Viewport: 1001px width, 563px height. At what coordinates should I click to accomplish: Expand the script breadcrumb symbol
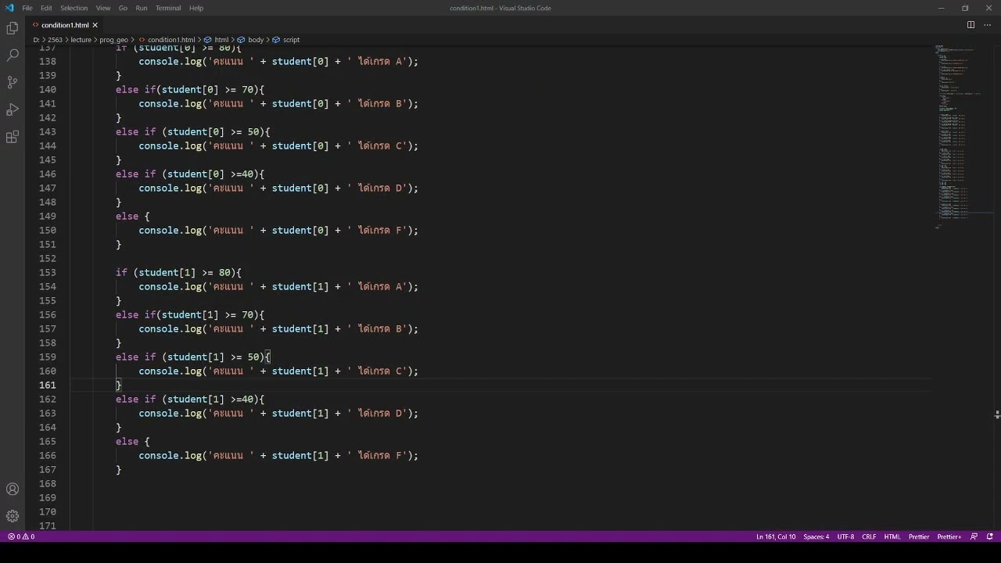pos(286,40)
